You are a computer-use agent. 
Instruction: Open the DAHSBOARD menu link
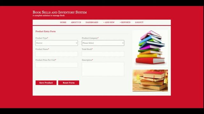tap(92, 22)
